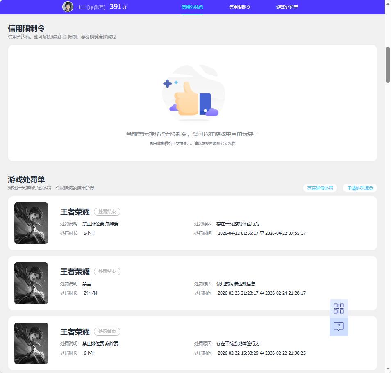Click description 禁言
Viewport: 391px width, 373px height.
point(87,284)
